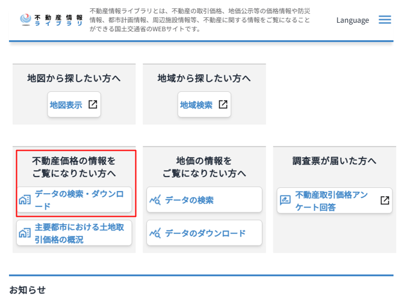This screenshot has height=305, width=407.
Task: Open the 地域検索 area search link
Action: point(196,104)
